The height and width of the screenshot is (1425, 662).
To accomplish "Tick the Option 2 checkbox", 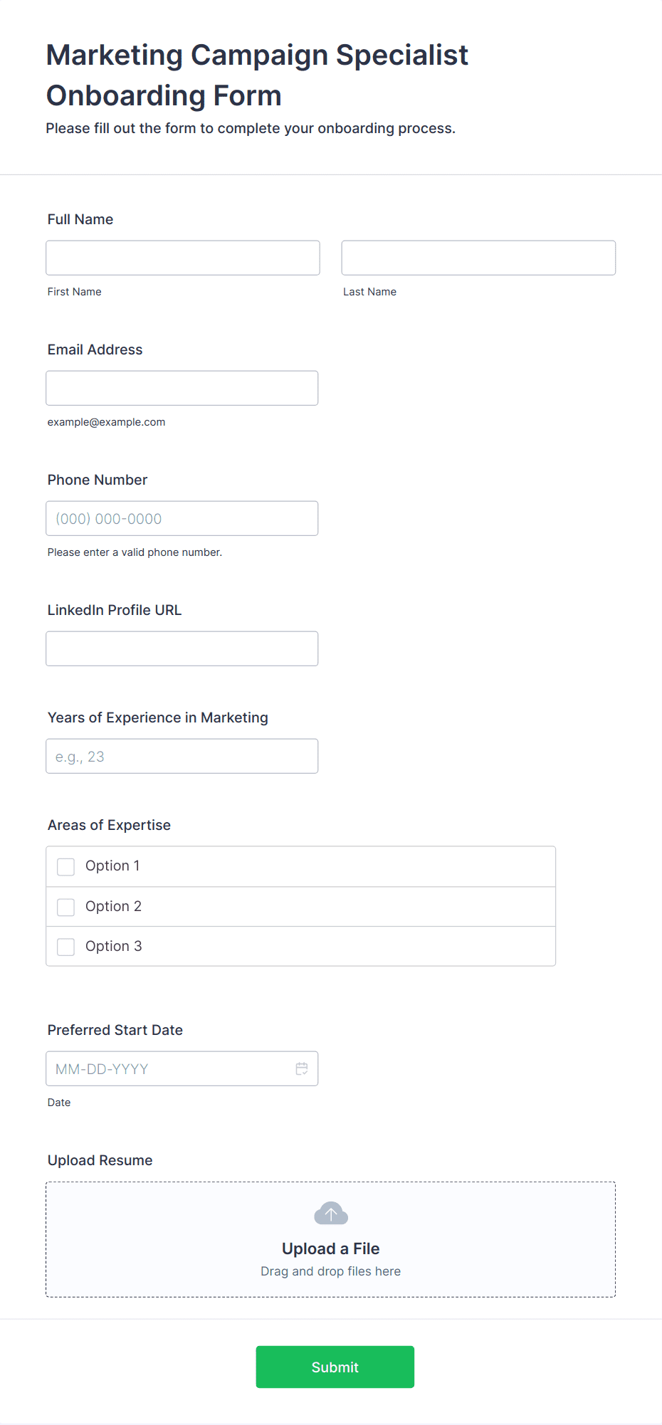I will pyautogui.click(x=66, y=907).
